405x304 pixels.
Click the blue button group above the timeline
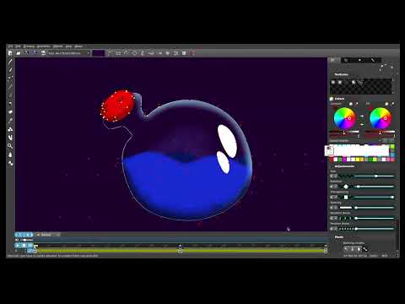click(24, 235)
